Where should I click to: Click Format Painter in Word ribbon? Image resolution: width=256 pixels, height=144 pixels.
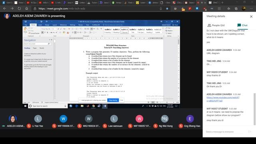click(x=34, y=33)
